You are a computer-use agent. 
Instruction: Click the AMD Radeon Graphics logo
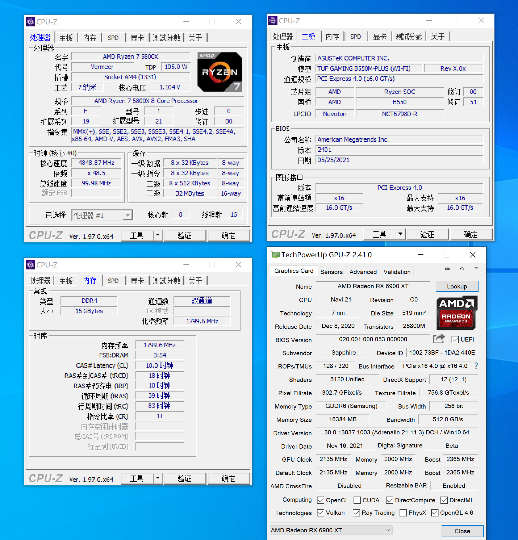point(457,313)
